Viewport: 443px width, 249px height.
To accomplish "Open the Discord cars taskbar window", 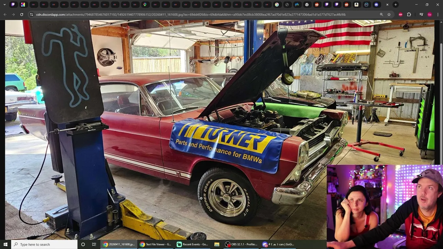I will (278, 245).
